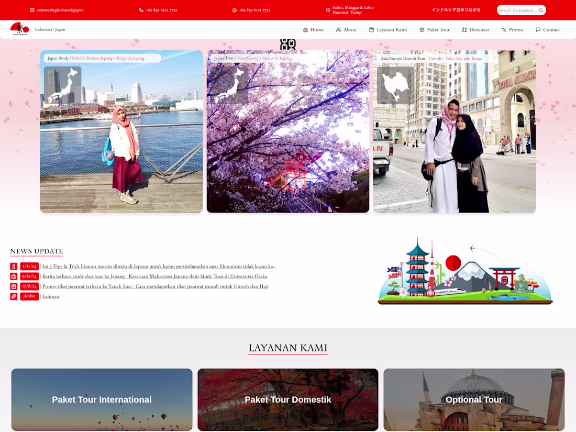The height and width of the screenshot is (432, 576).
Task: Click the clock icon beside opening hours
Action: (327, 10)
